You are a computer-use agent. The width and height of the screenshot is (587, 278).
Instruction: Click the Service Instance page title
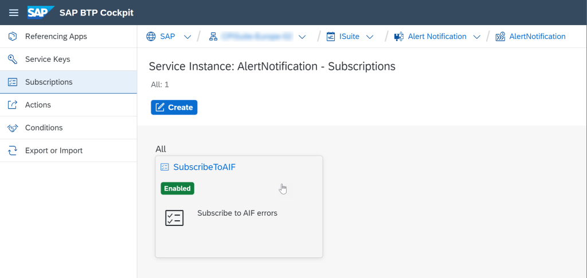[272, 66]
